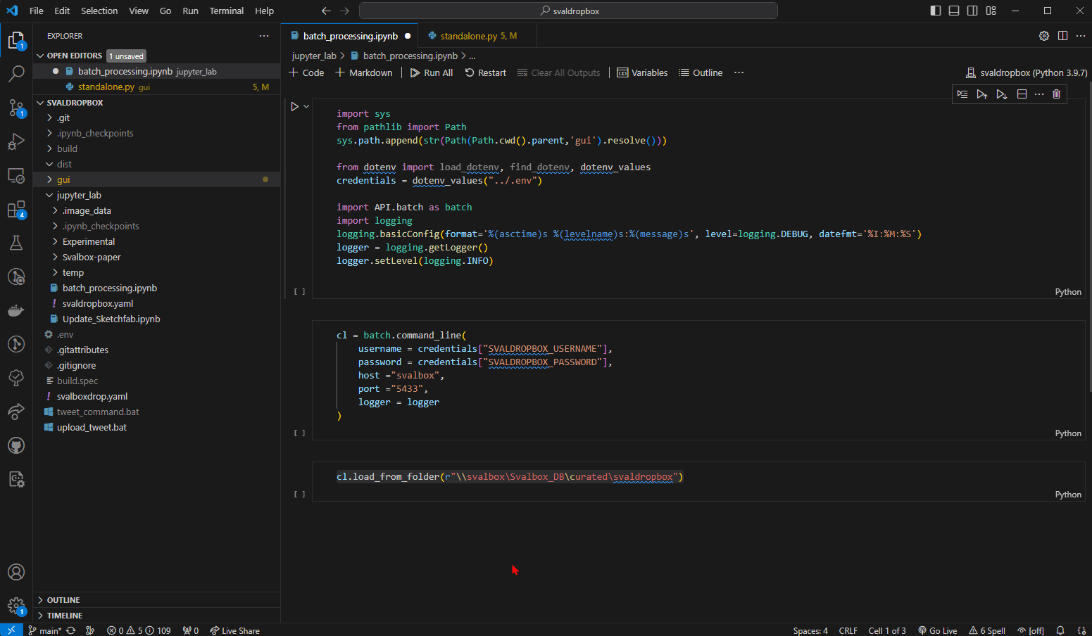1092x636 pixels.
Task: Restart the notebook kernel
Action: 486,73
